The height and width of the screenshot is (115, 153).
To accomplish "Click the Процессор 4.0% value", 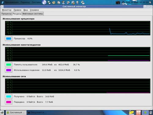I will [30, 39].
